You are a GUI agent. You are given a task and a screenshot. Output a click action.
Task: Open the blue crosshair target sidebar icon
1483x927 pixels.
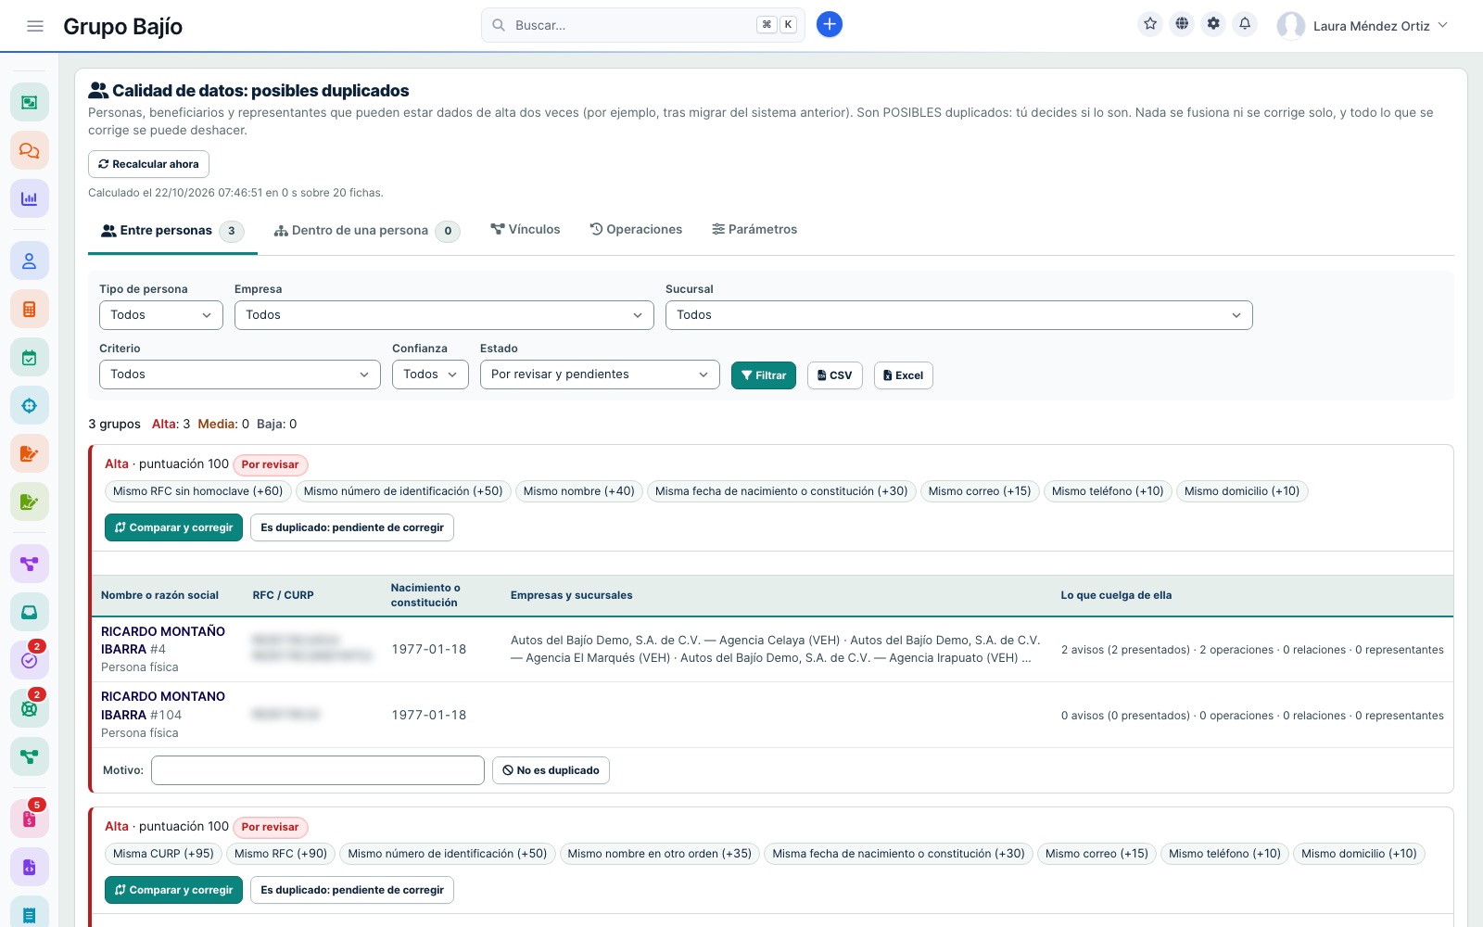30,406
